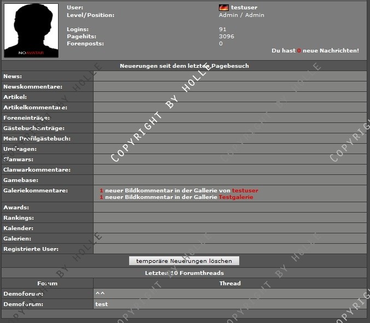The image size is (370, 323).
Task: Select the Newskommentare row label
Action: point(33,87)
